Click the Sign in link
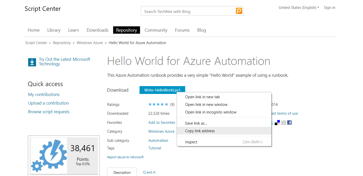363x176 pixels. pos(330,8)
